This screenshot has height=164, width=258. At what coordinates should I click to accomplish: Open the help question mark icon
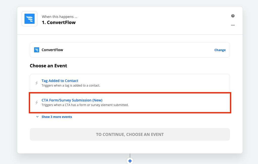click(x=233, y=16)
